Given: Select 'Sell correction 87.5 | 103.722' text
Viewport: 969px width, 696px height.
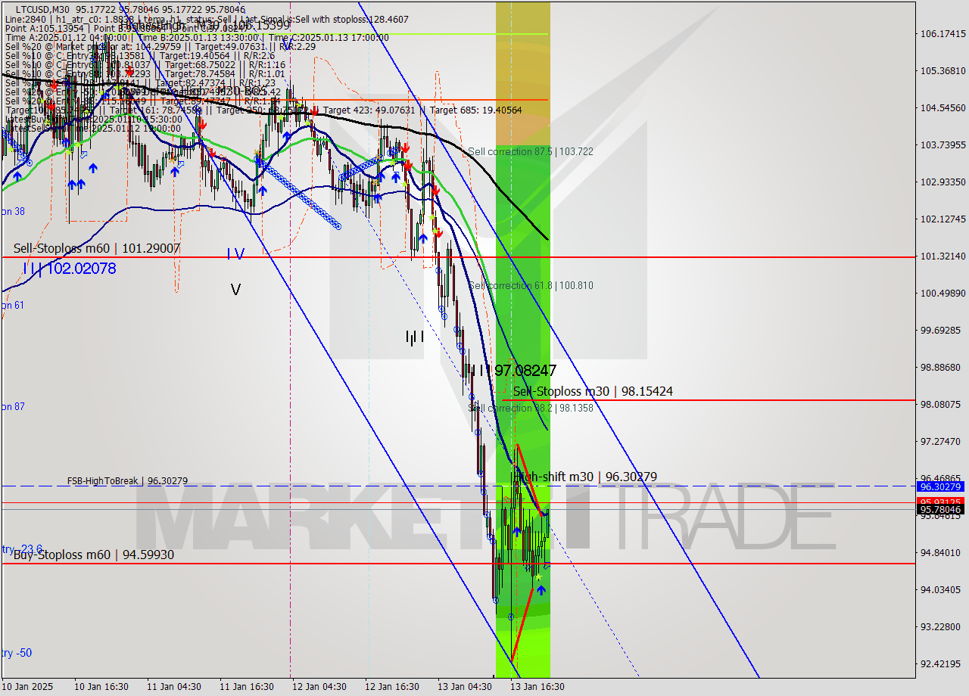Looking at the screenshot, I should point(530,152).
